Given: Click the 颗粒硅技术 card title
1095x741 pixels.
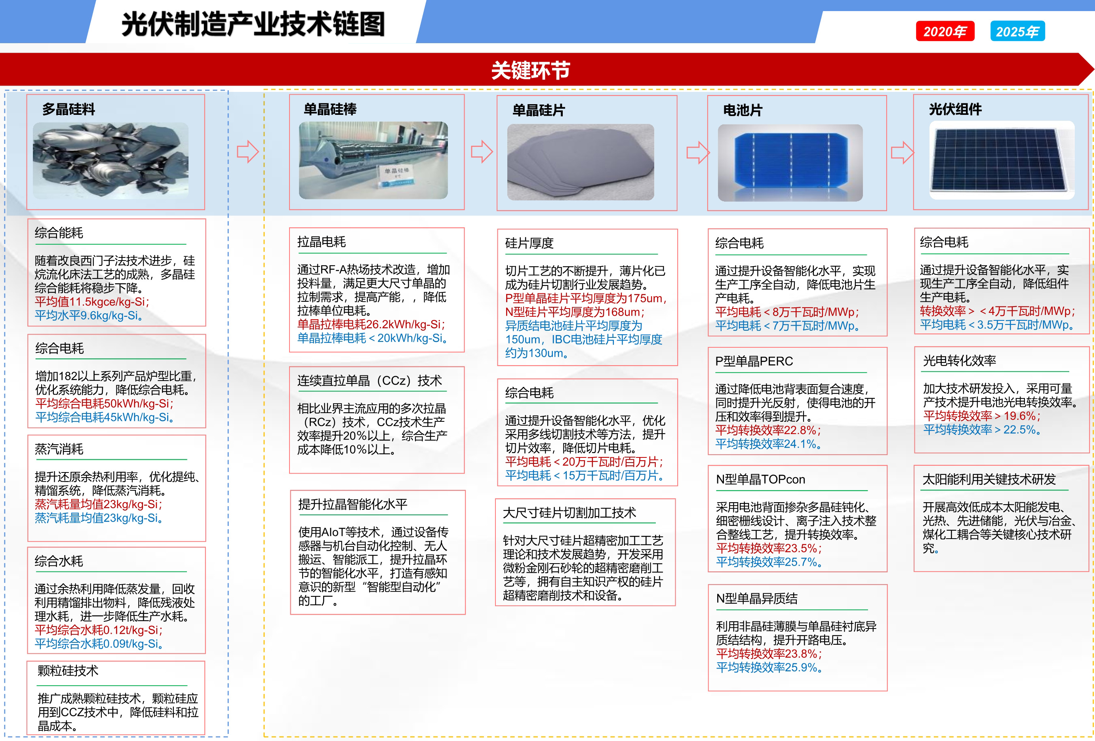Looking at the screenshot, I should (x=68, y=671).
